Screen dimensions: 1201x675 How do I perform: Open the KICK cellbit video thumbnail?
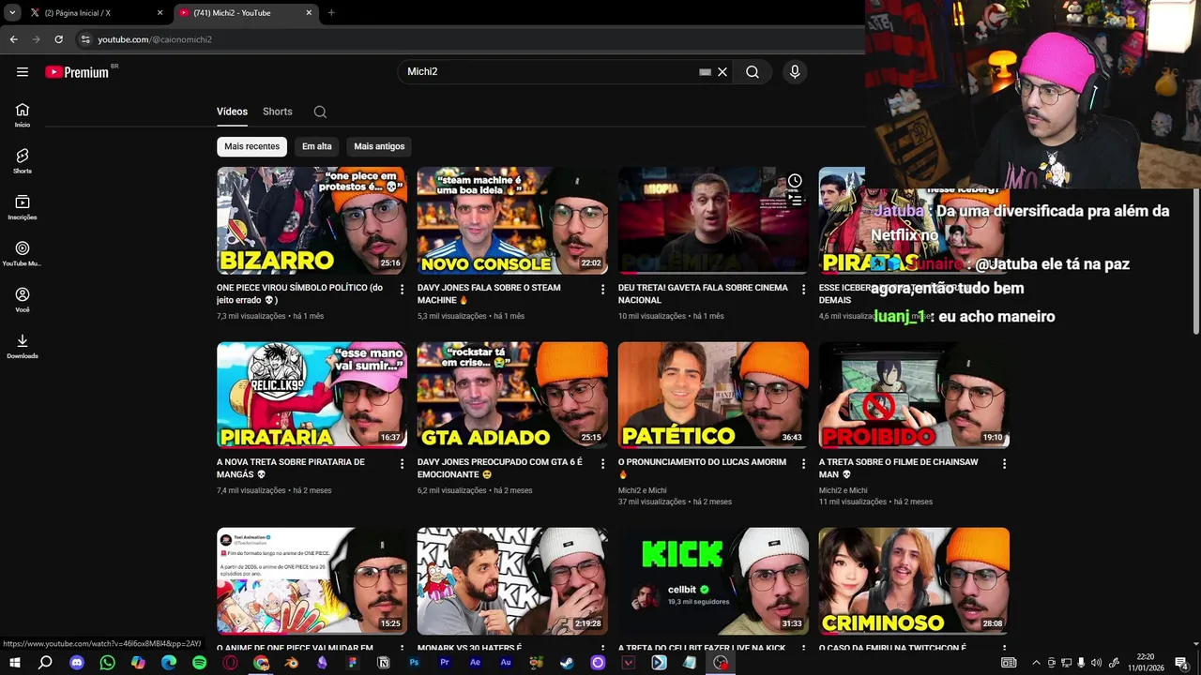[713, 580]
